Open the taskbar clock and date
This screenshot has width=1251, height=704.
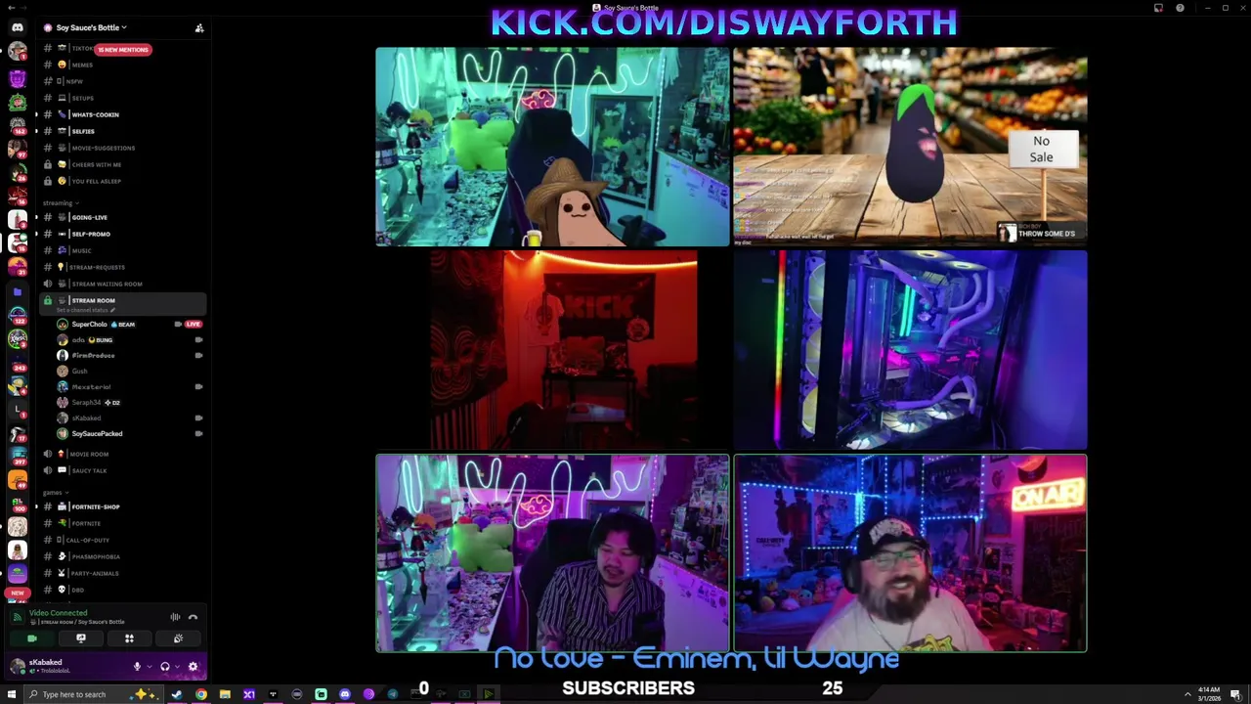point(1208,694)
